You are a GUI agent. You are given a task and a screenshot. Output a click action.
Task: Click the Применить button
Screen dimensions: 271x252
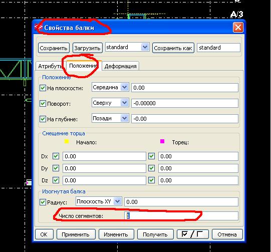click(x=76, y=234)
